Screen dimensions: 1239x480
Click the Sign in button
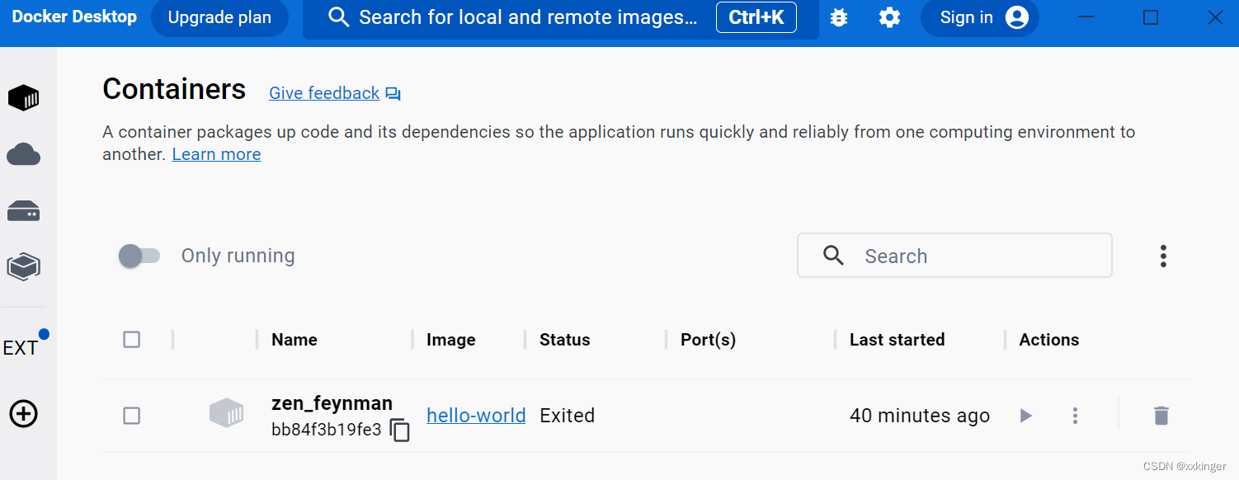pos(979,17)
